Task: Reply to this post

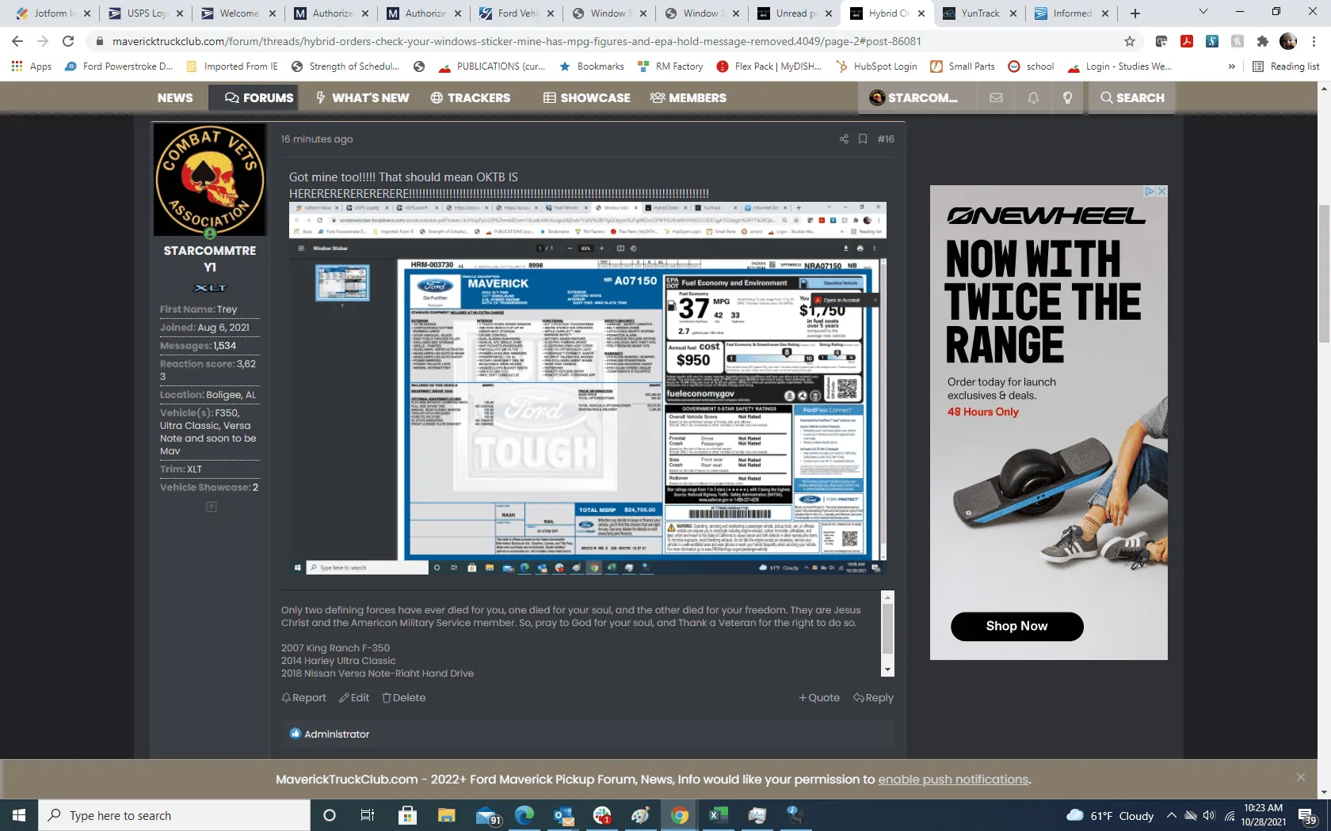Action: tap(873, 698)
